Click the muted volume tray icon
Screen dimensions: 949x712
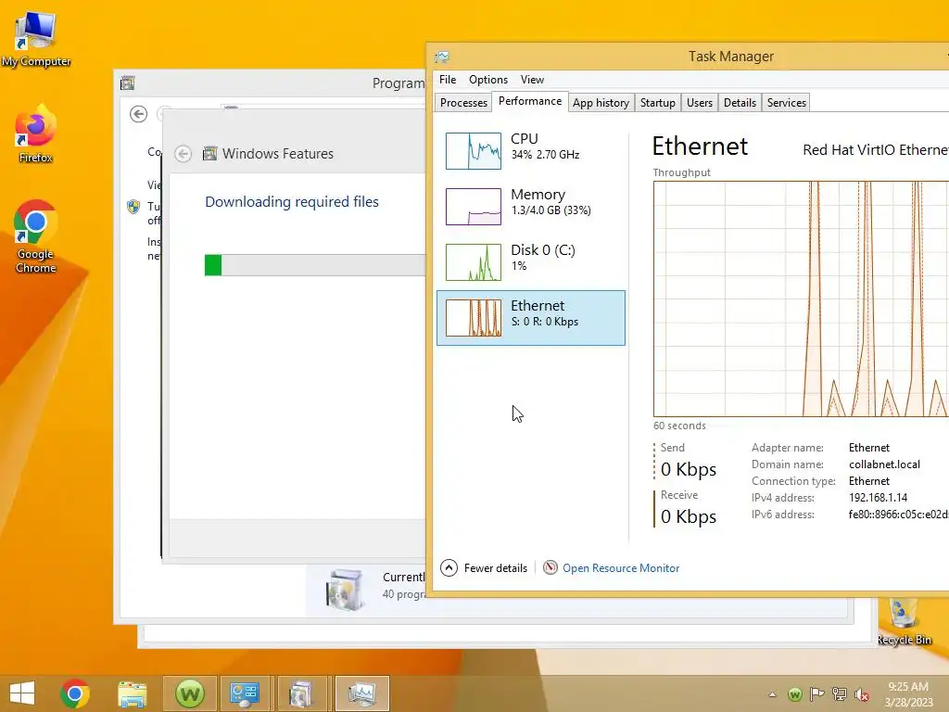click(861, 695)
